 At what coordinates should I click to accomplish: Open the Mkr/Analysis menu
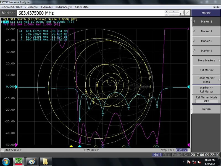pos(64,7)
